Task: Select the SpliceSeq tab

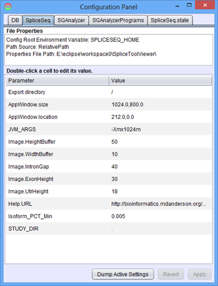Action: pos(38,20)
